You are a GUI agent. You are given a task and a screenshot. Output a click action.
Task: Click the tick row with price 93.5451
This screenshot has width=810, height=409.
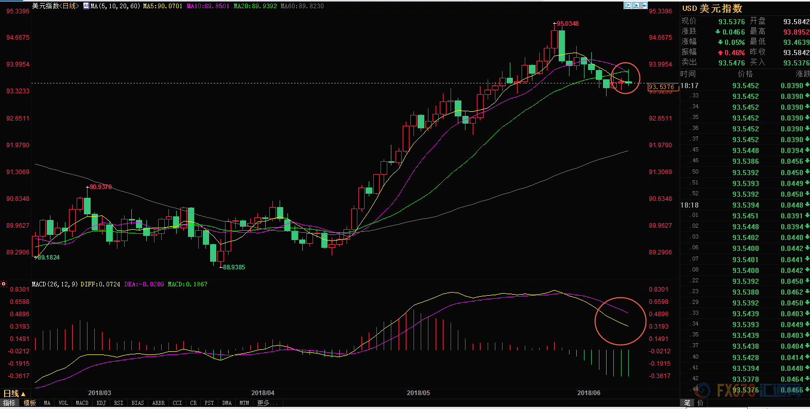coord(745,216)
